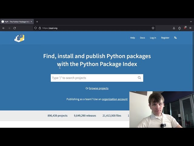Click the magnifier search button

click(x=139, y=78)
